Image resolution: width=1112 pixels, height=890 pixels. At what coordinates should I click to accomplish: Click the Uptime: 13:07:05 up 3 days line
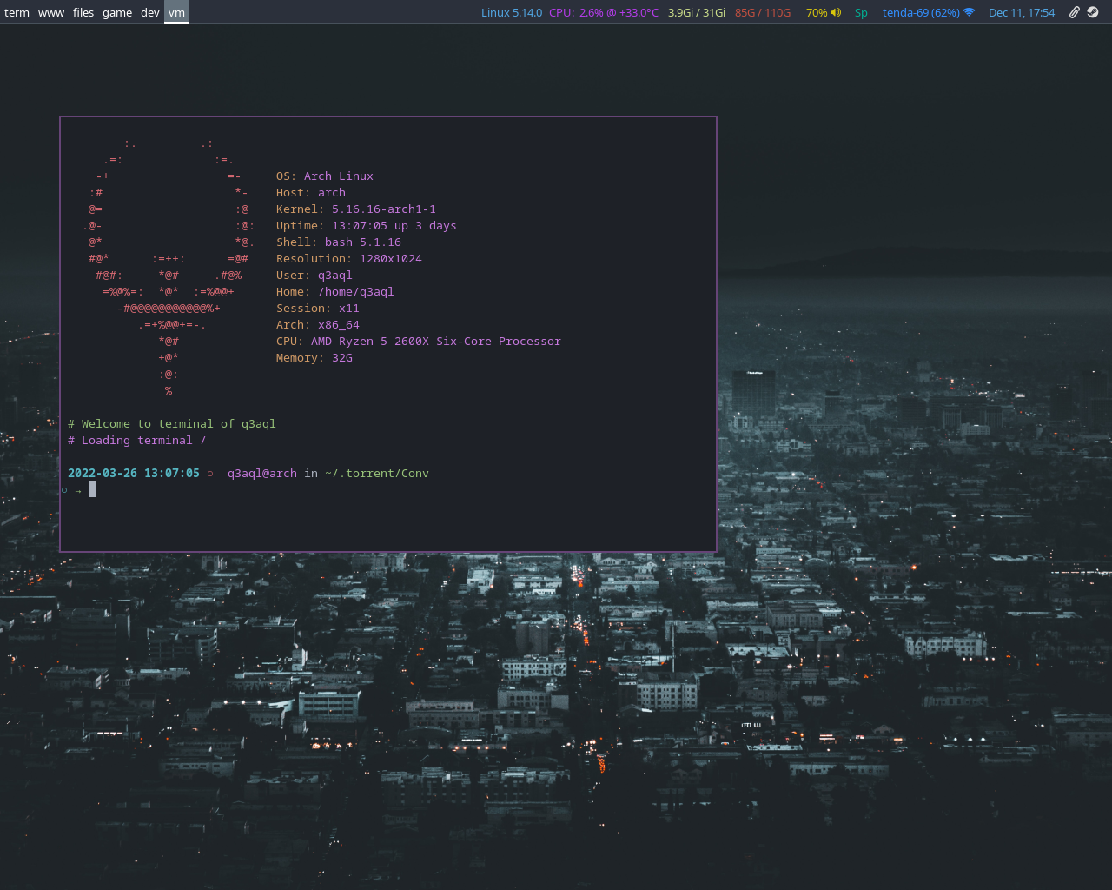[367, 225]
